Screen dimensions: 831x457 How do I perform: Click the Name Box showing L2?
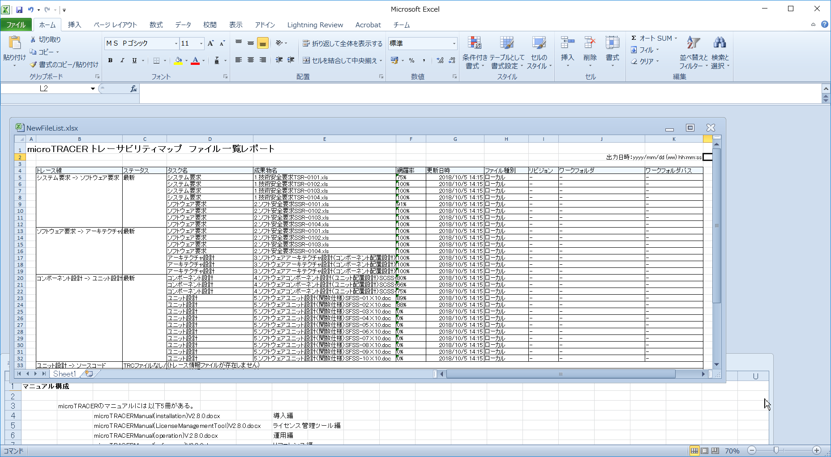(x=44, y=89)
